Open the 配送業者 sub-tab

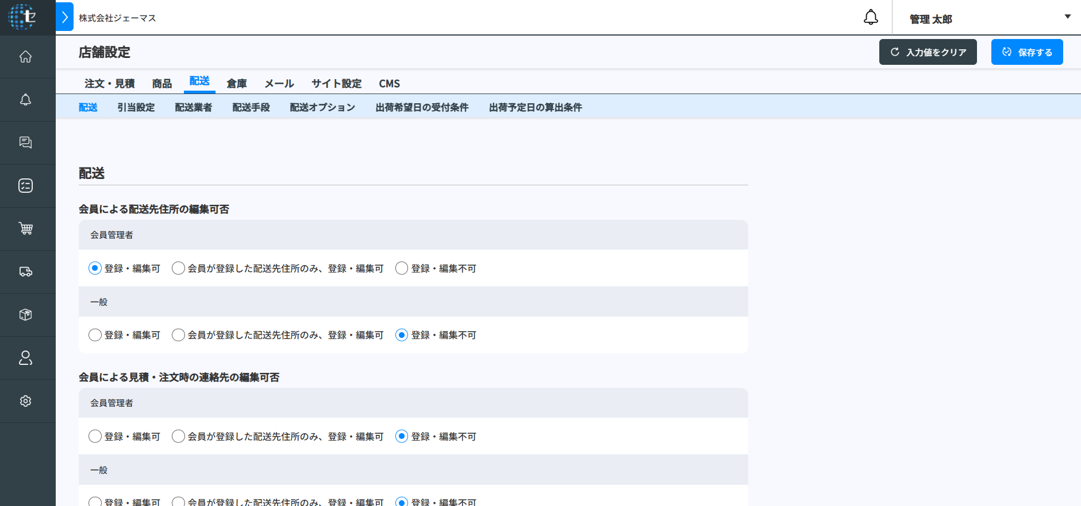click(193, 107)
